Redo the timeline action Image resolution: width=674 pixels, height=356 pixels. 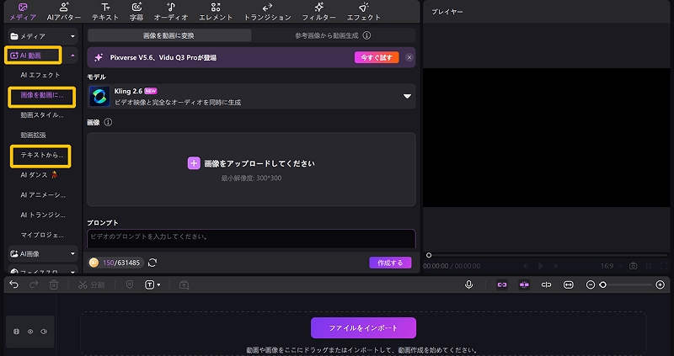click(x=34, y=284)
